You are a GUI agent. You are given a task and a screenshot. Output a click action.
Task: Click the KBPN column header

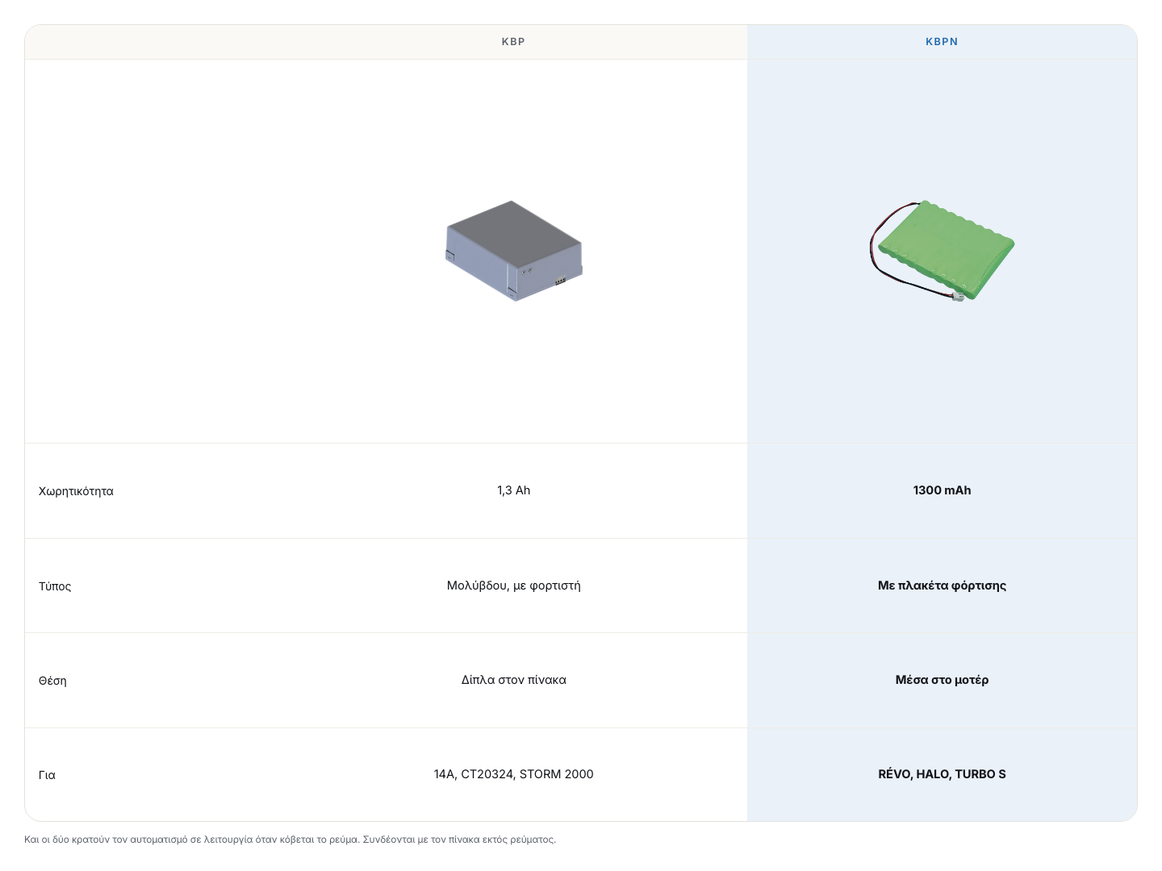(x=942, y=42)
